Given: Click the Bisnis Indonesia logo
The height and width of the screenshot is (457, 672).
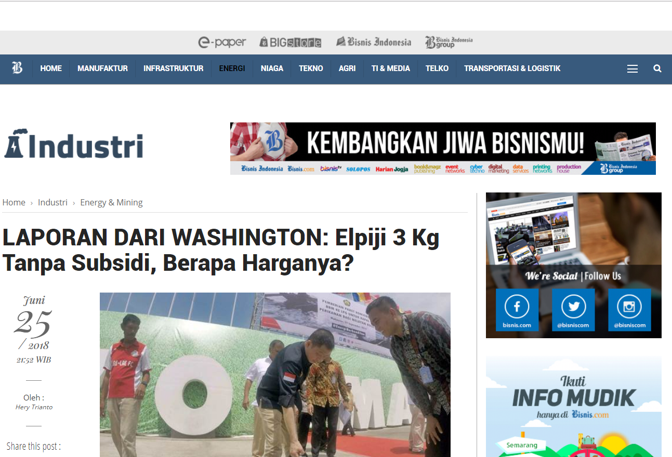Looking at the screenshot, I should point(374,42).
